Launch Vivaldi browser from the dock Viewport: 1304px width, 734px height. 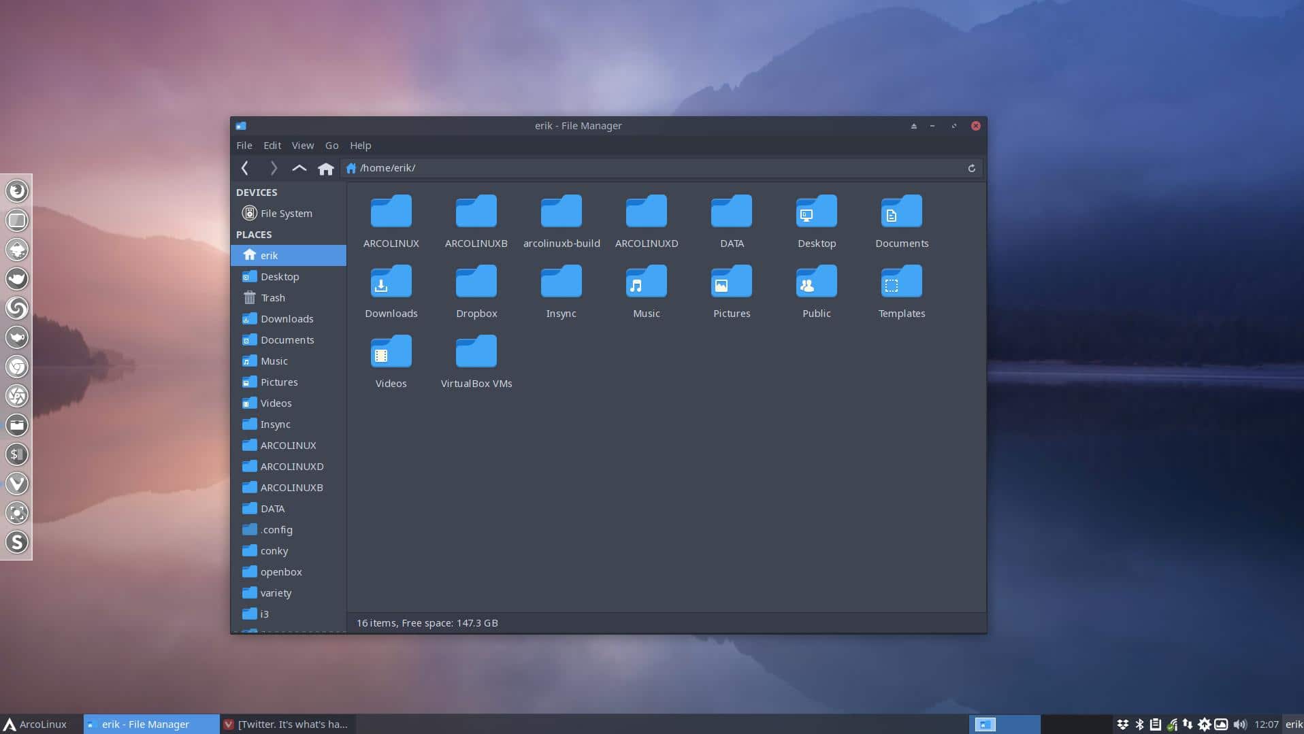pyautogui.click(x=17, y=484)
